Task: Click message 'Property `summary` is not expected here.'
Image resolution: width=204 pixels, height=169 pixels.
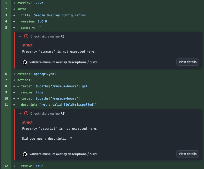Action: click(x=59, y=52)
